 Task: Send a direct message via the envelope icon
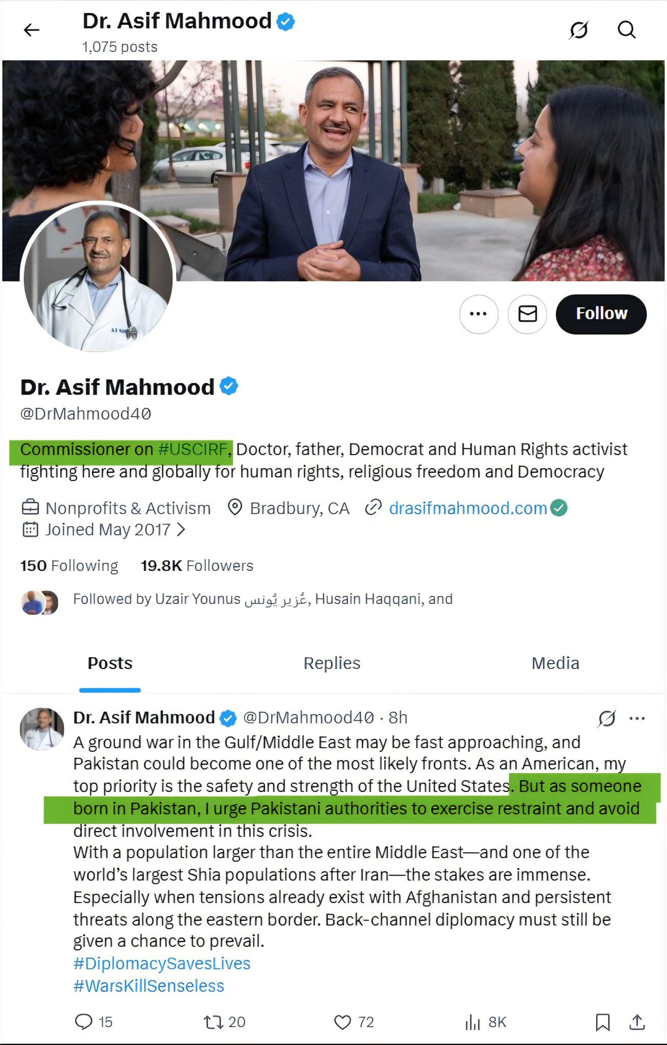point(527,314)
